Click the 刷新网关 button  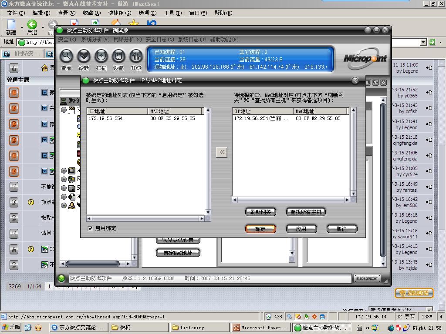(260, 212)
